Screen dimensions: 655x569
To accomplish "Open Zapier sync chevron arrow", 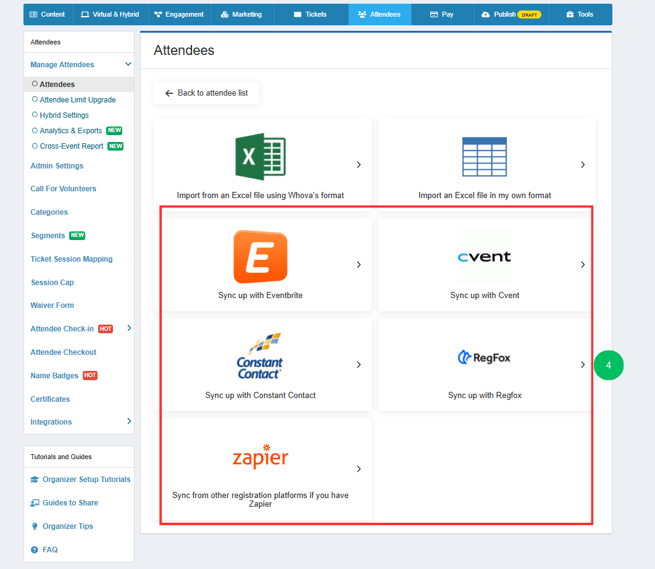I will 359,469.
